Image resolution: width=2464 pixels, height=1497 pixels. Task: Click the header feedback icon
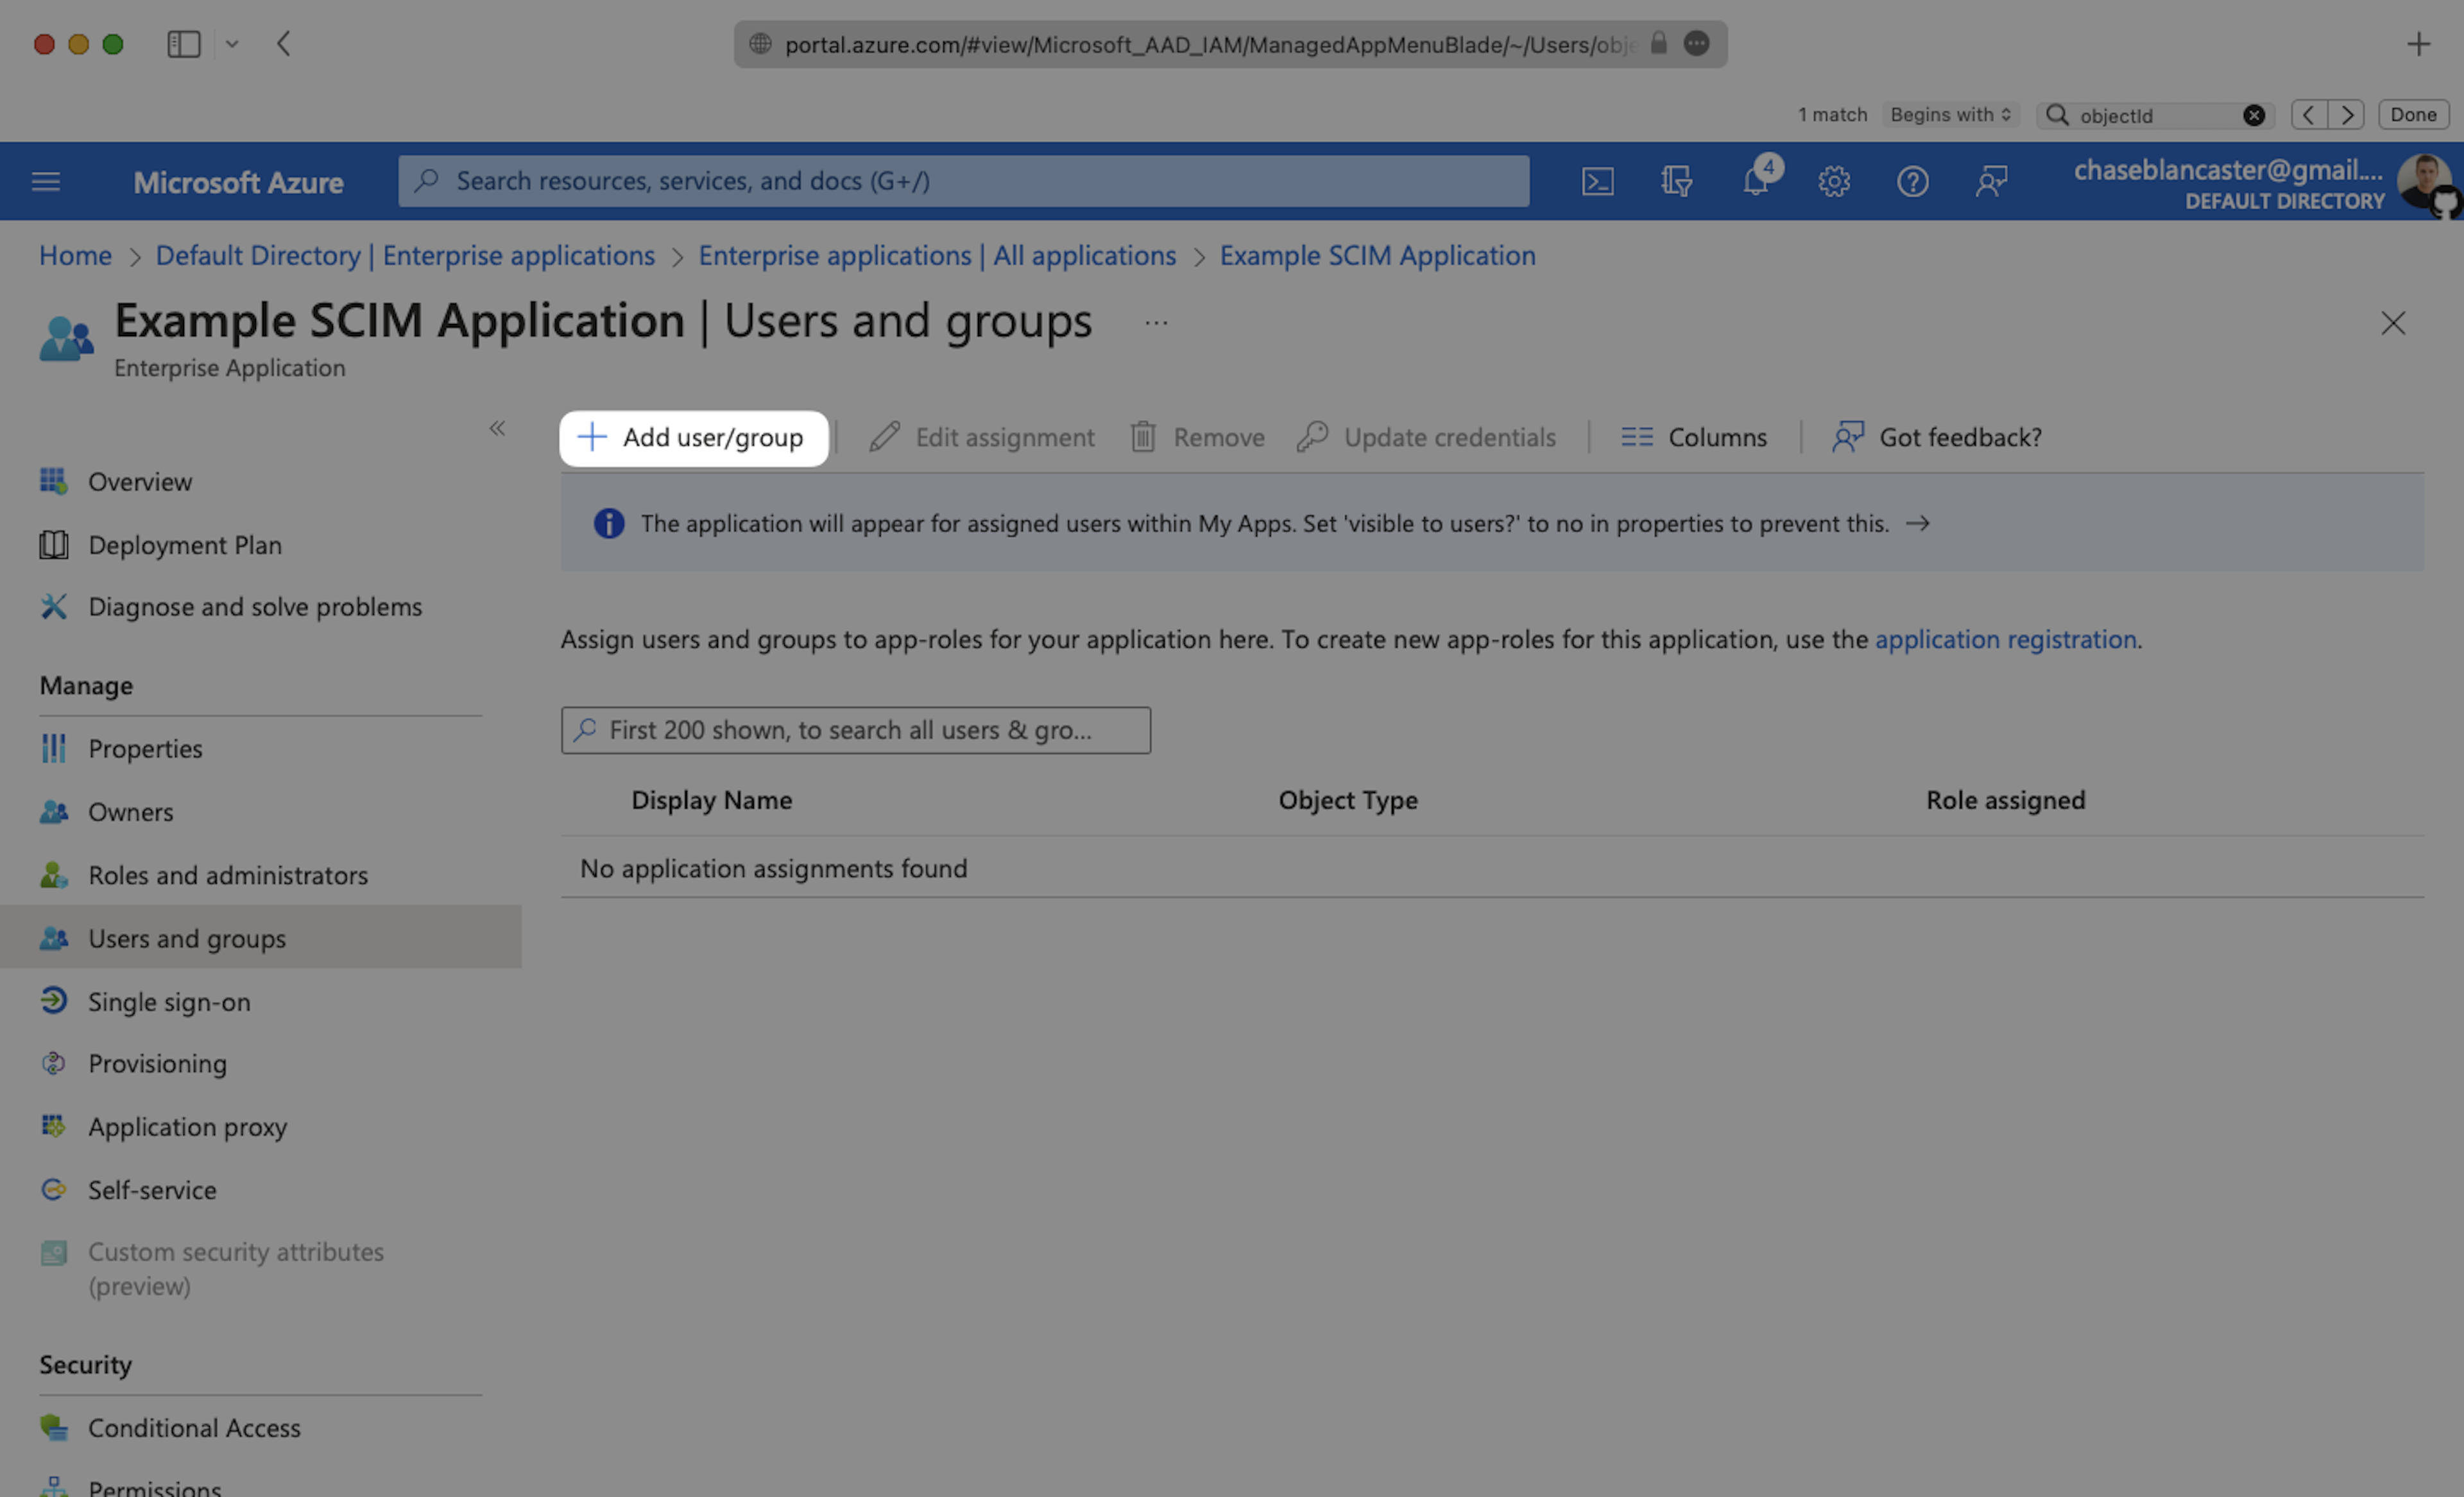1991,181
